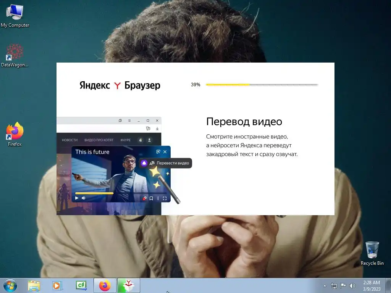Click the This is future video title

[92, 152]
